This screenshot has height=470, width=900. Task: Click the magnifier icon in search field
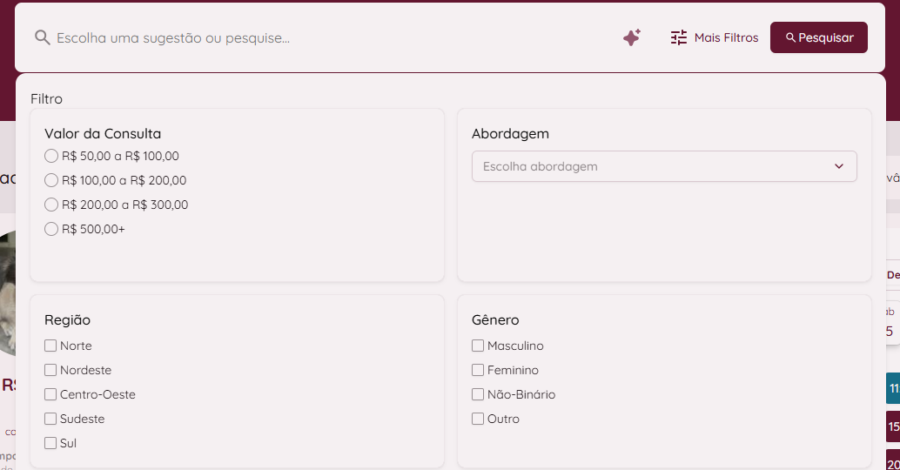43,38
